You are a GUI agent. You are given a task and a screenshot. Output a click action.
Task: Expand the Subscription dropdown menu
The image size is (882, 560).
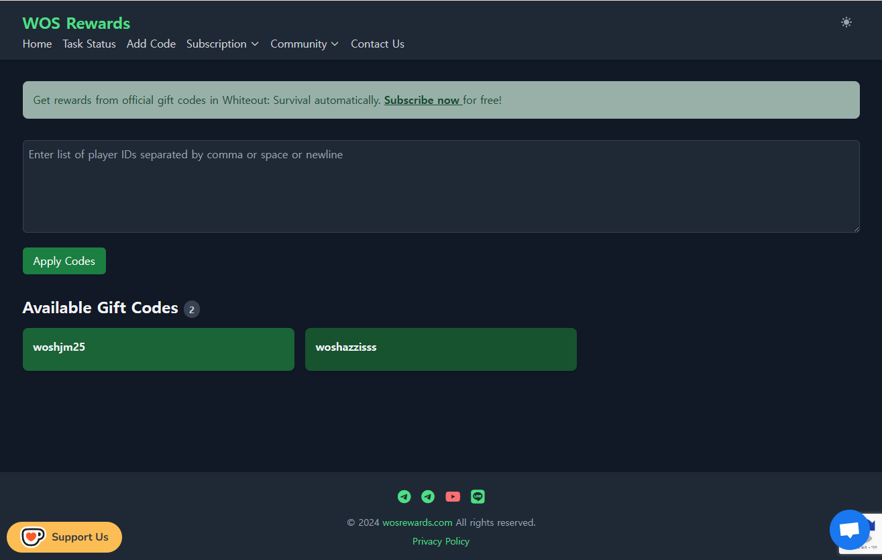pos(223,44)
